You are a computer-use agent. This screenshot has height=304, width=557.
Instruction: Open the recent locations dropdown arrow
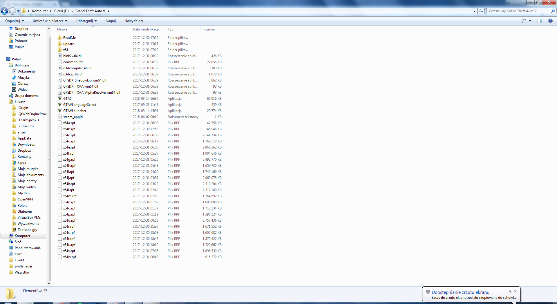(18, 11)
